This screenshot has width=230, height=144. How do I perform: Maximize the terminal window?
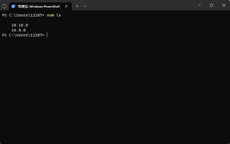click(211, 5)
